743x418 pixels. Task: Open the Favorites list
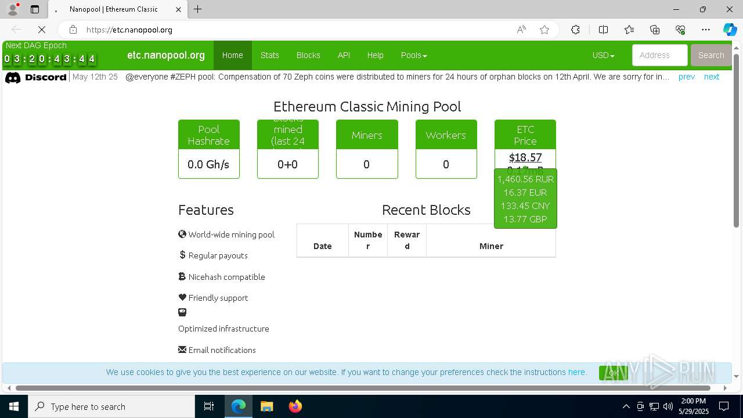[x=629, y=30]
